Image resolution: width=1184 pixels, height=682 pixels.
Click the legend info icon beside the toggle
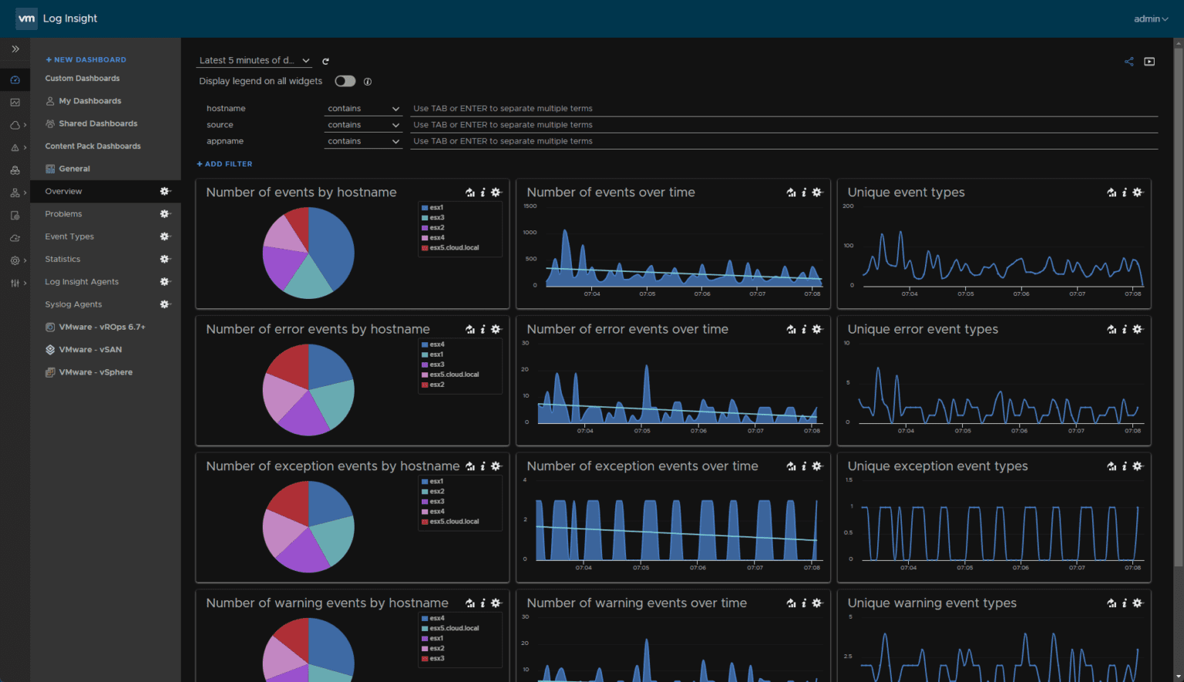368,82
